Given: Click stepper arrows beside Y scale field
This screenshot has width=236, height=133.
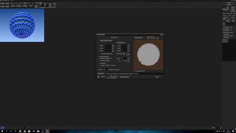Looking at the screenshot, I should coord(128,48).
